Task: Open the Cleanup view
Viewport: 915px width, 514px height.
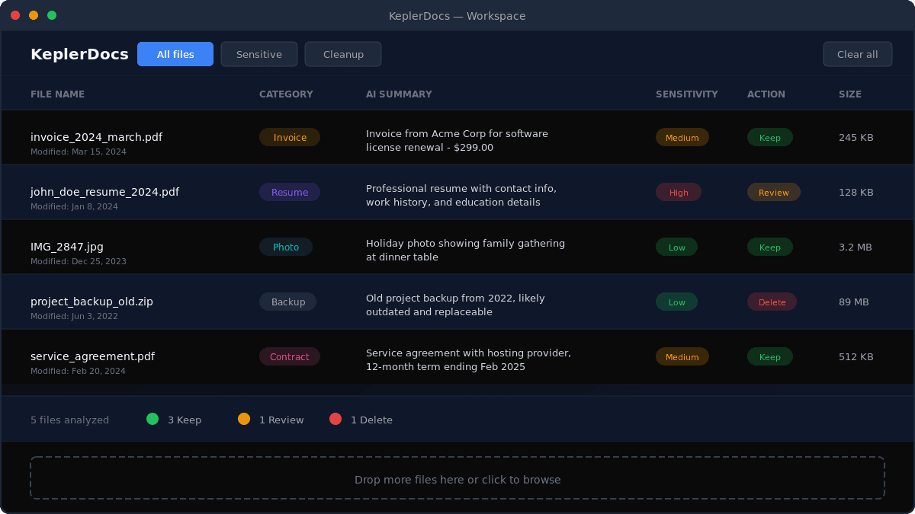Action: [343, 54]
